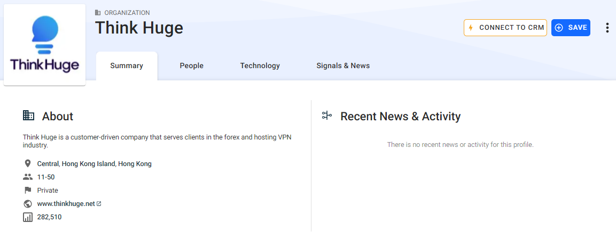Click the location pin icon
This screenshot has width=616, height=239.
tap(28, 163)
